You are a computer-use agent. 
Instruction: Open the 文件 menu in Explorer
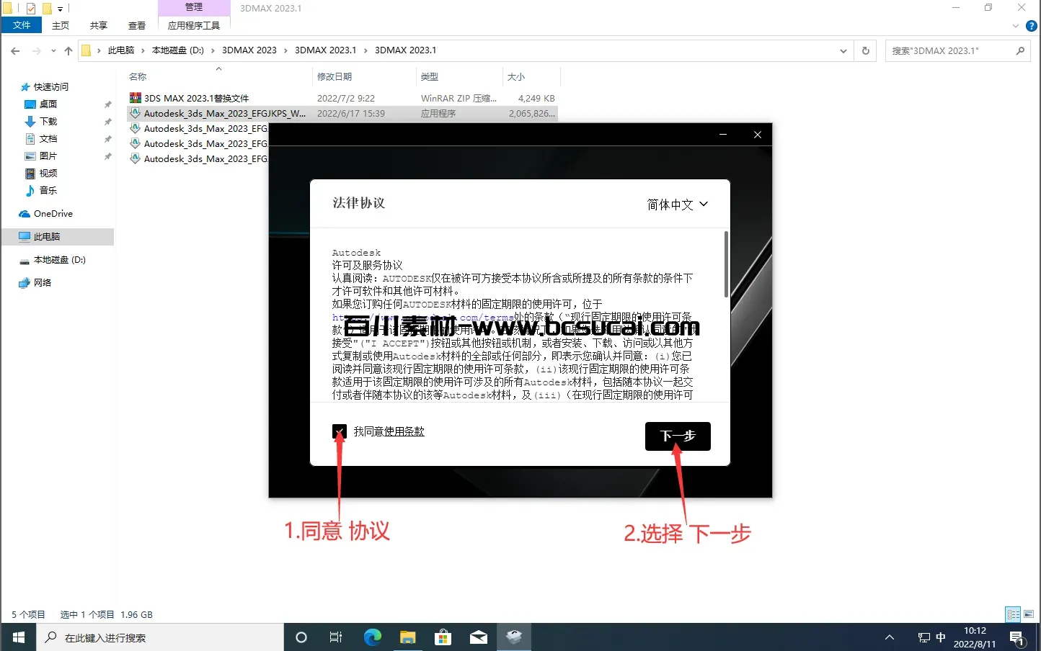[22, 25]
